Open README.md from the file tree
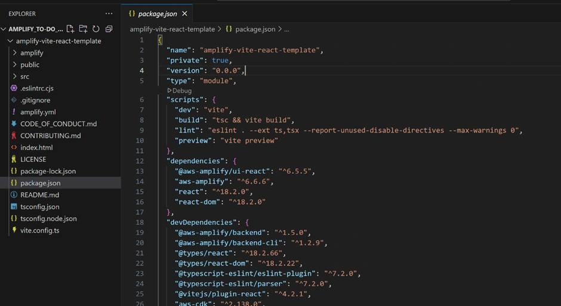Viewport: 561px width, 306px height. 39,195
